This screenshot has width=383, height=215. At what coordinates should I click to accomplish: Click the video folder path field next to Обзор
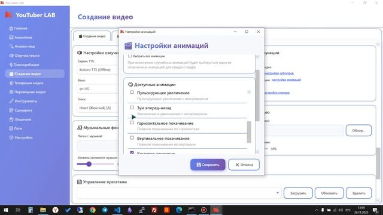click(x=304, y=130)
